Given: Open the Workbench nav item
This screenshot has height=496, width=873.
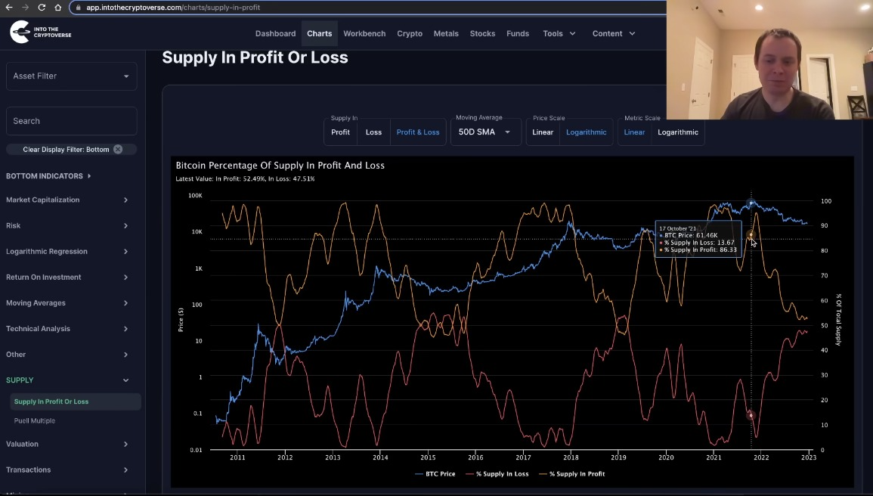Looking at the screenshot, I should [364, 33].
